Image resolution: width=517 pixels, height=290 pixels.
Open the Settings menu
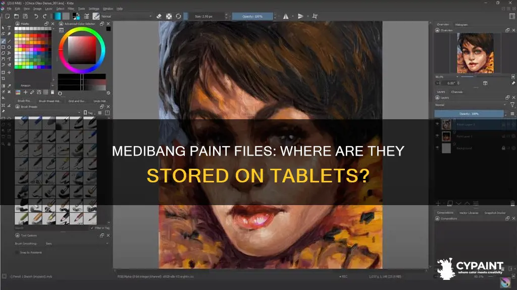94,9
